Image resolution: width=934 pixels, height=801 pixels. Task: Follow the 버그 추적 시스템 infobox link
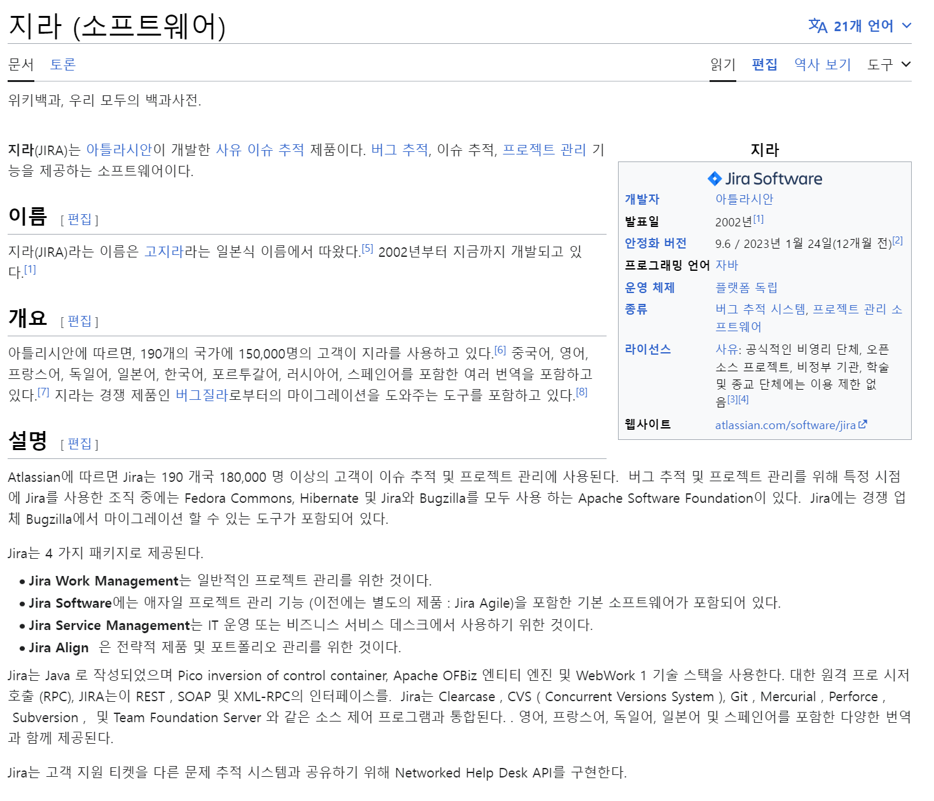[x=760, y=309]
